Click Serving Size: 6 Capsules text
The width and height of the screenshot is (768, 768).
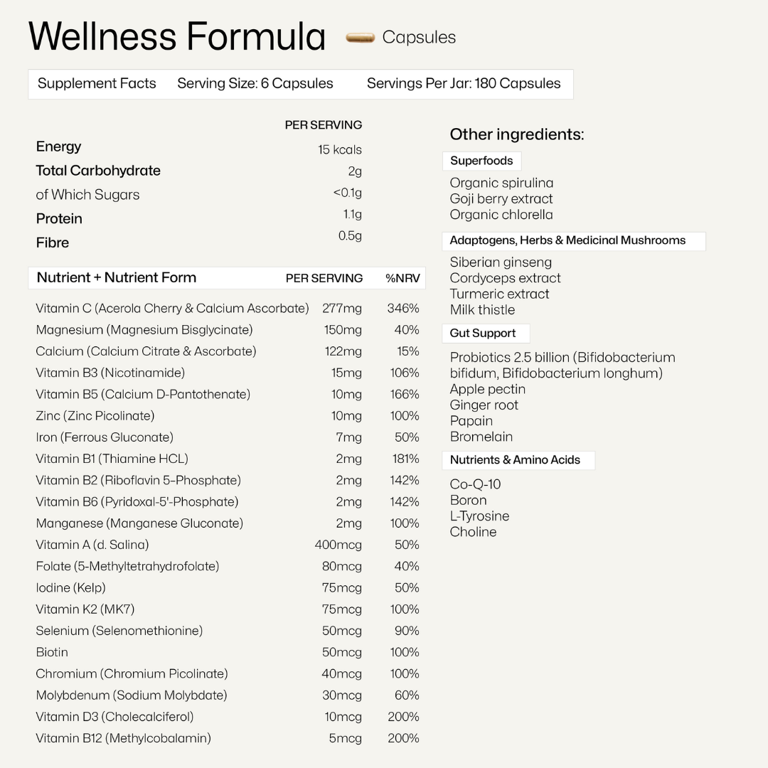(x=255, y=83)
